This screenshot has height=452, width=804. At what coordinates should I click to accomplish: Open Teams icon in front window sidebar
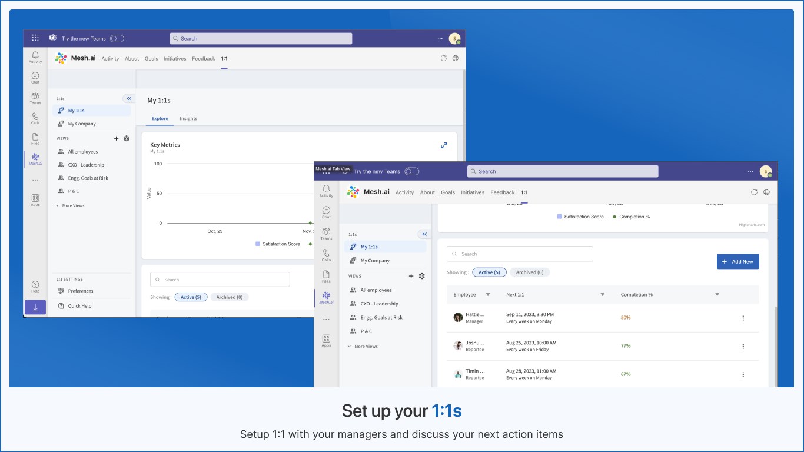(326, 234)
